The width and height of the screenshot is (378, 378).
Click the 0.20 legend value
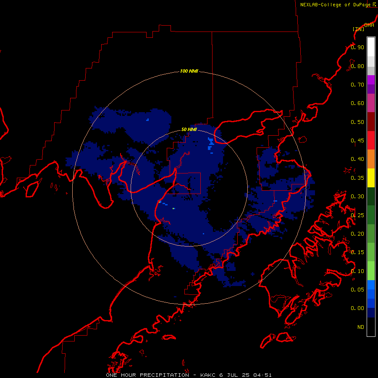click(x=357, y=234)
